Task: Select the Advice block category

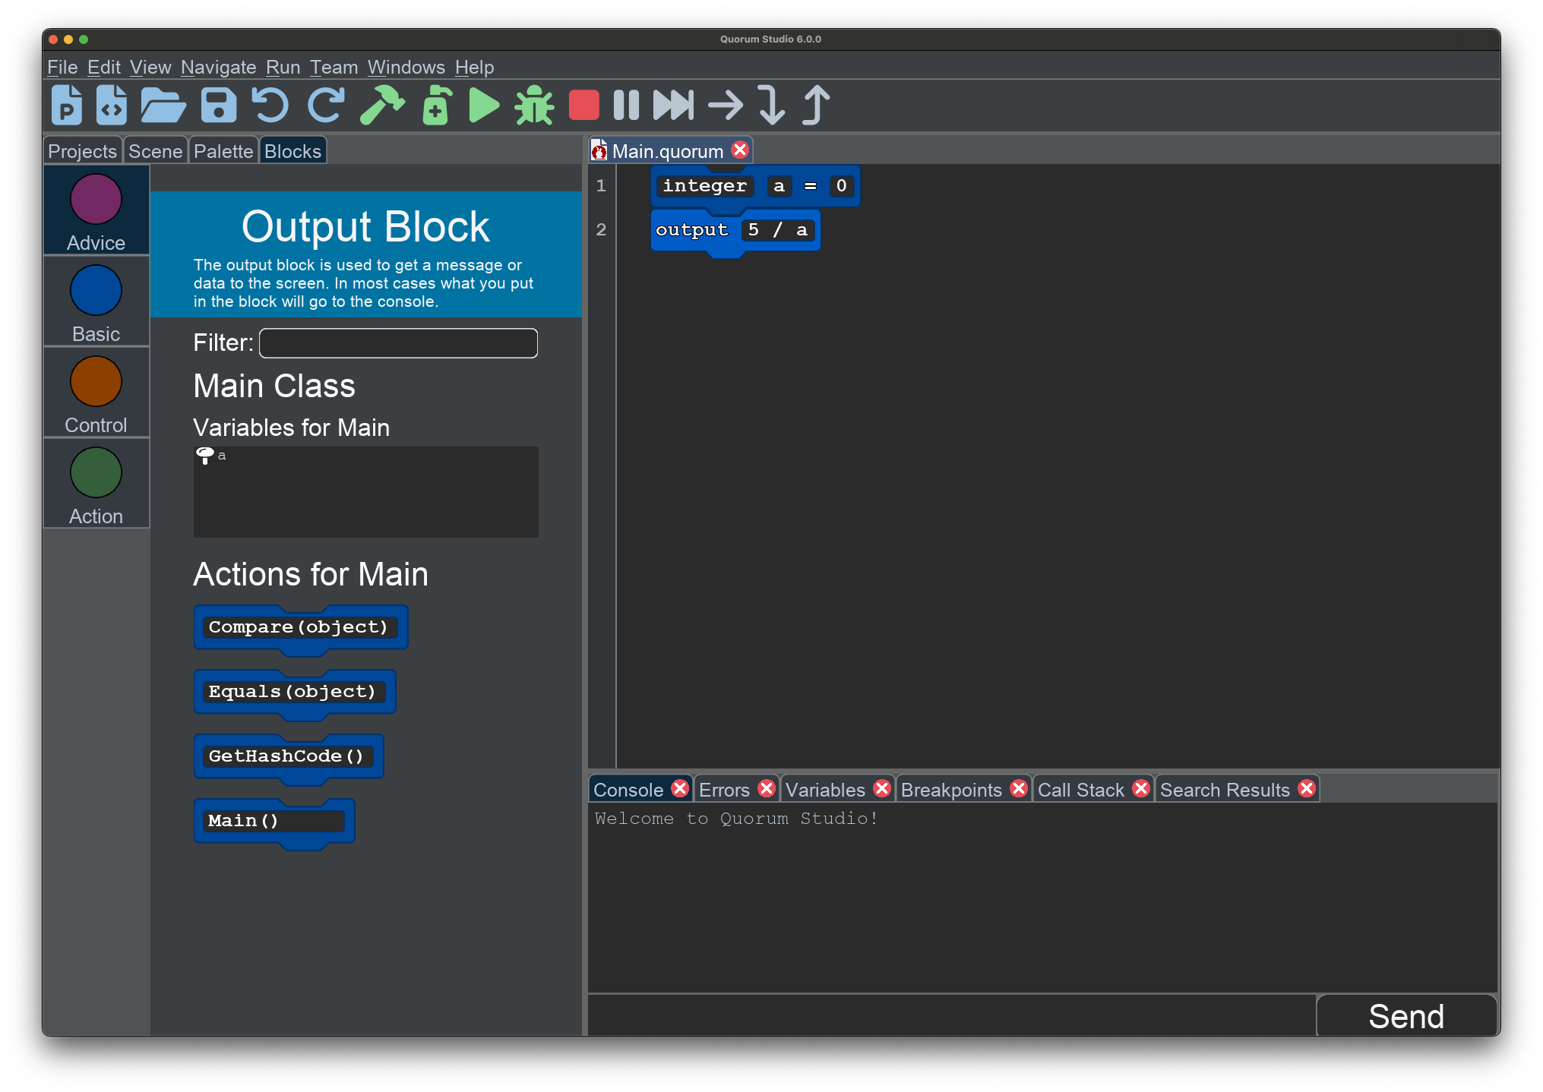Action: [x=96, y=210]
